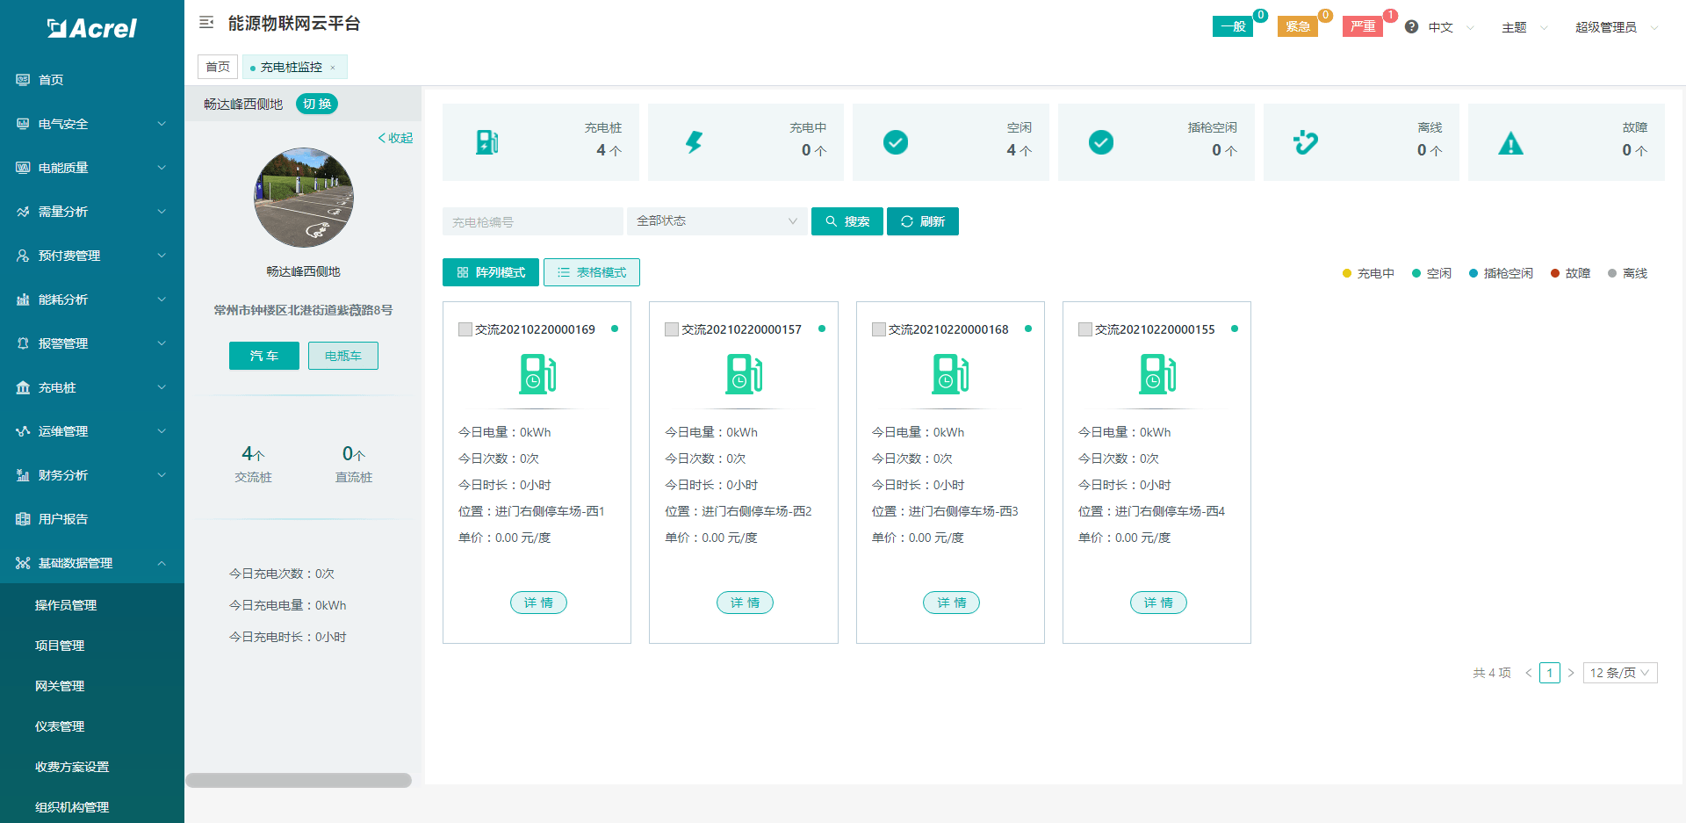The width and height of the screenshot is (1686, 823).
Task: Select checkbox for charger 交流20210220000155
Action: coord(1085,329)
